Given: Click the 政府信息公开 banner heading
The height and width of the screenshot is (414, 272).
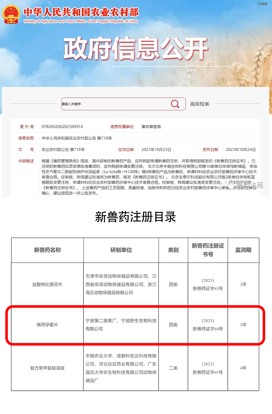Looking at the screenshot, I should 135,48.
